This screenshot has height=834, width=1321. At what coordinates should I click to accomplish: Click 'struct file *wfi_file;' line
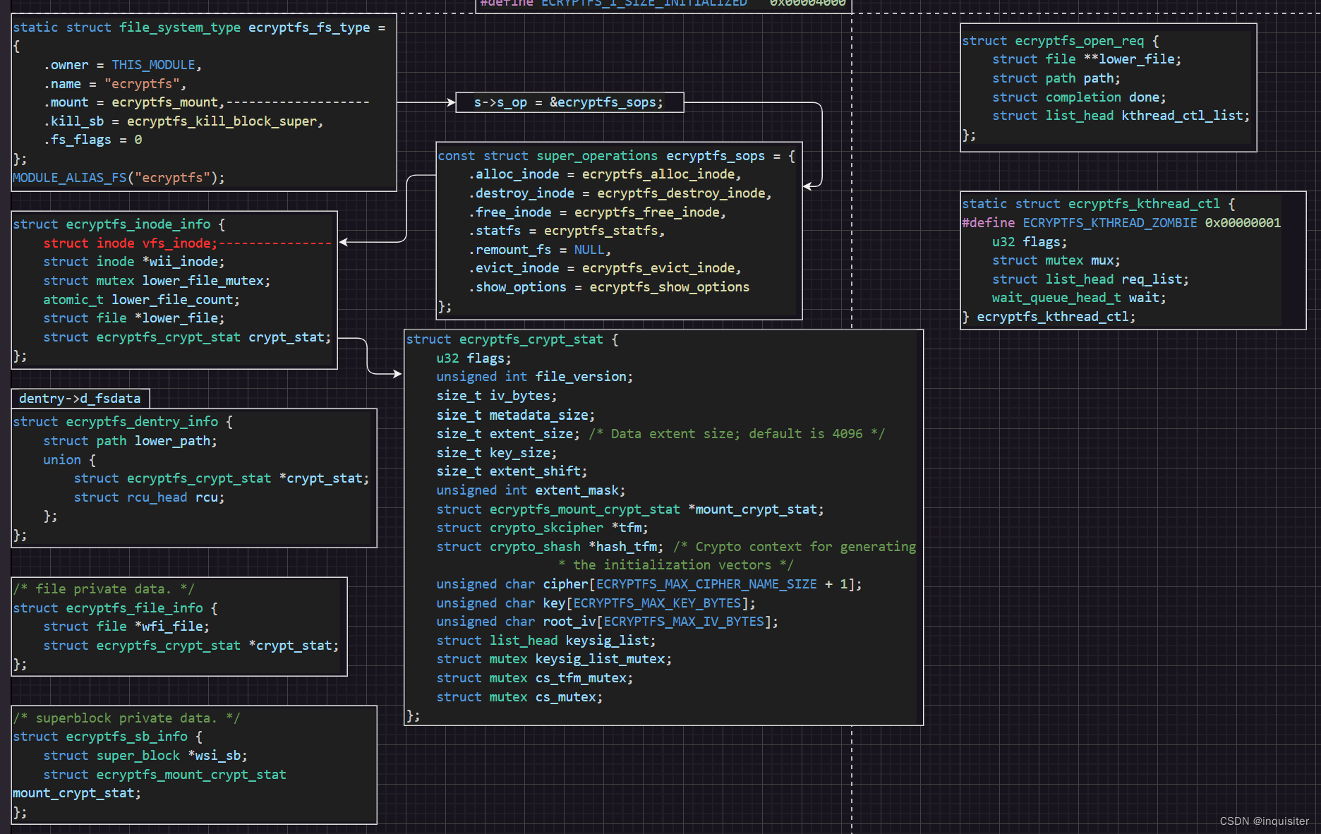tap(126, 627)
